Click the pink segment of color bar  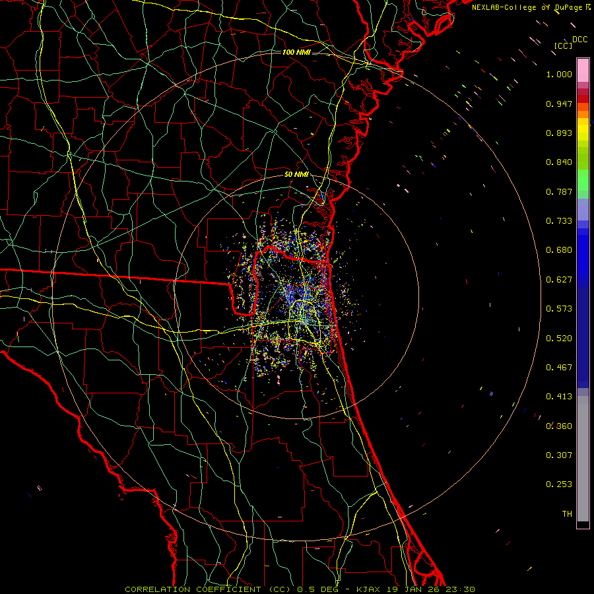[583, 71]
